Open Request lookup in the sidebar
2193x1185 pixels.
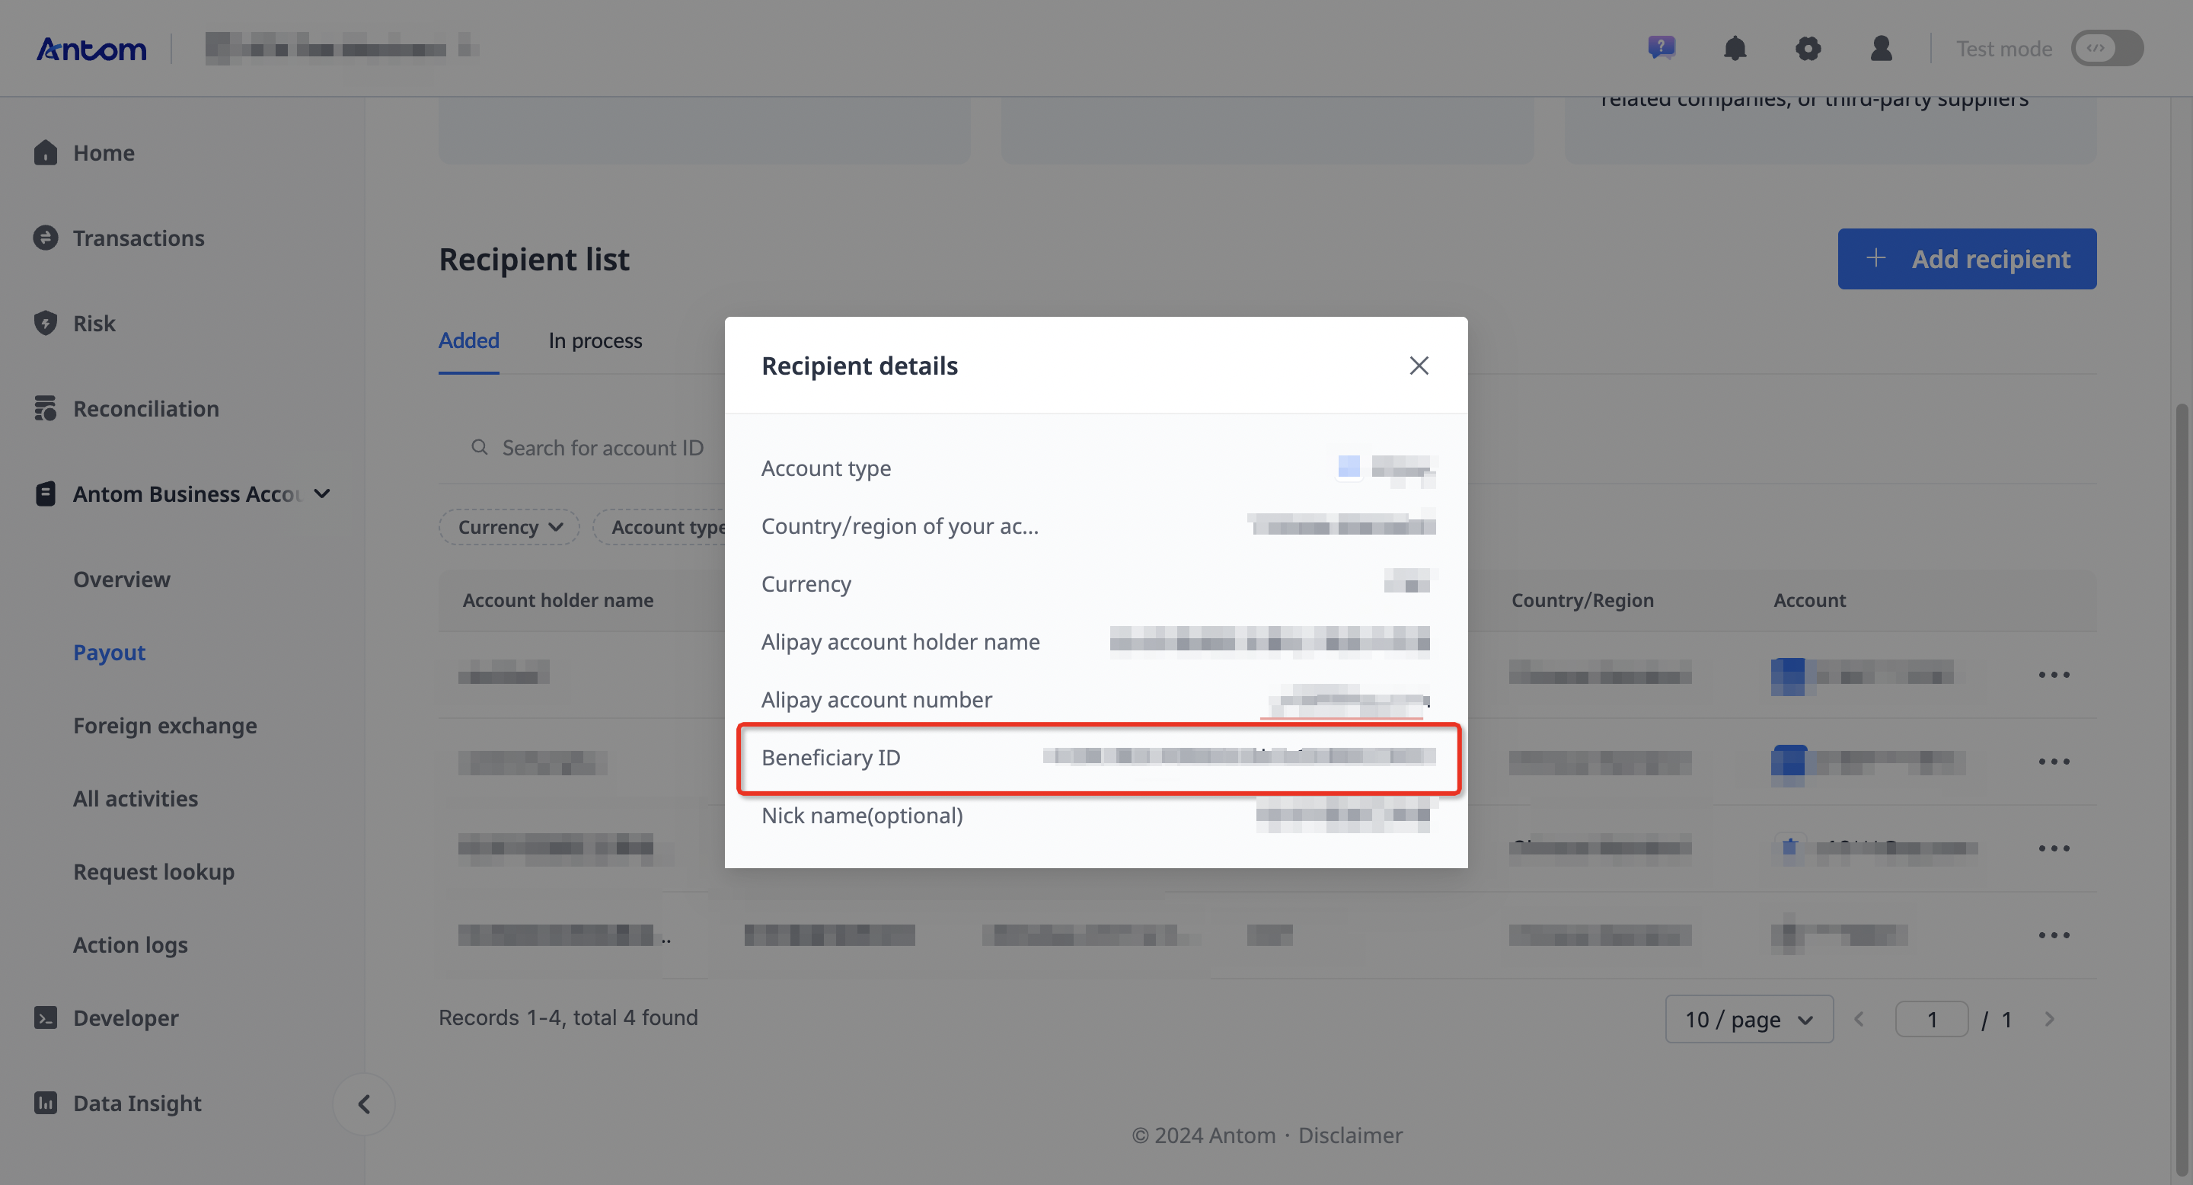pyautogui.click(x=154, y=872)
